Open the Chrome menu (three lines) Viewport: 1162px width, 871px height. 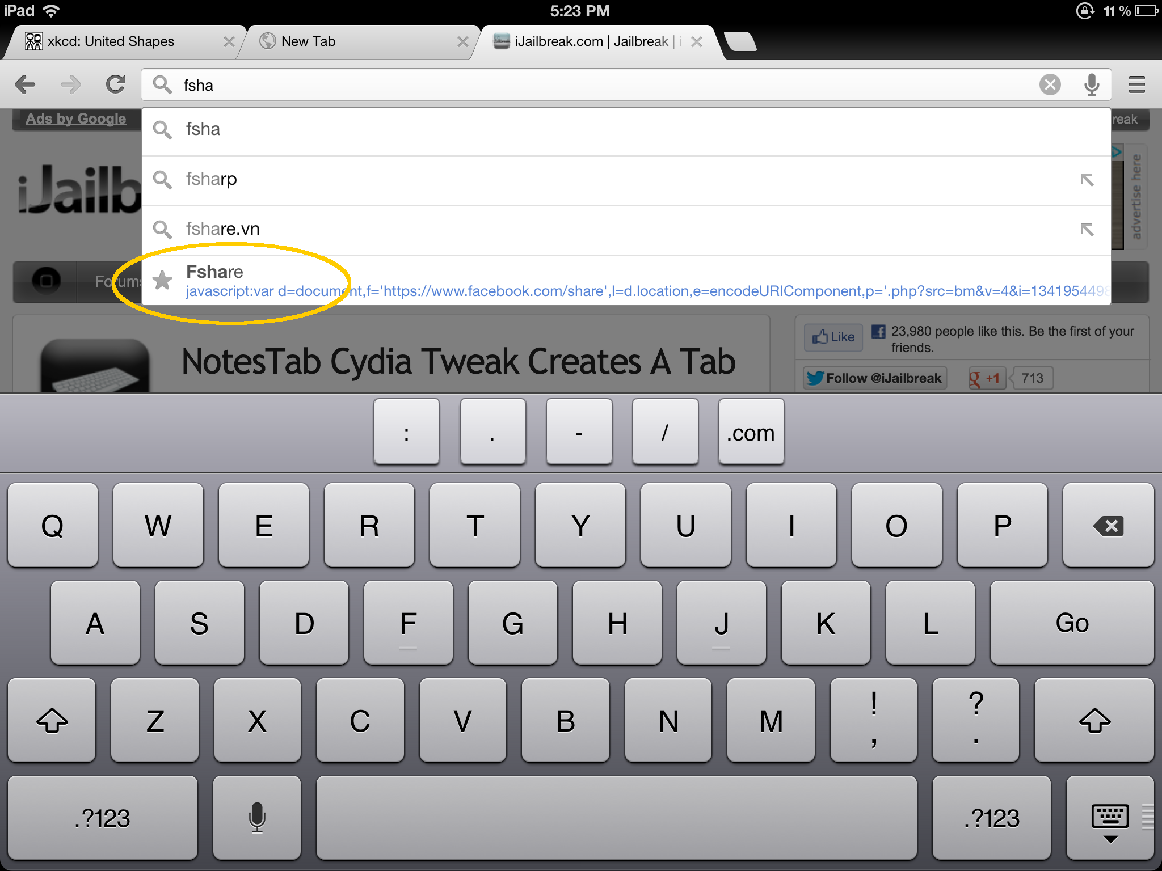point(1136,85)
